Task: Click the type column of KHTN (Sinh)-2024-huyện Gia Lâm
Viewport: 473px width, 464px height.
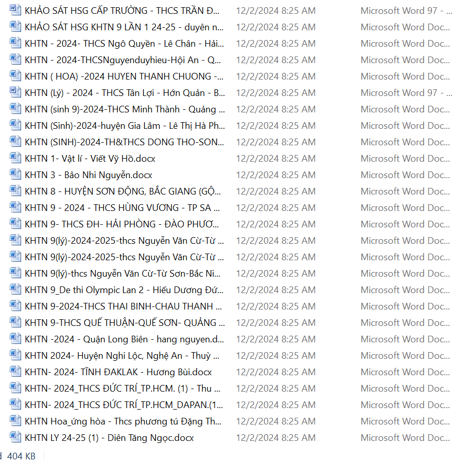Action: coord(405,125)
